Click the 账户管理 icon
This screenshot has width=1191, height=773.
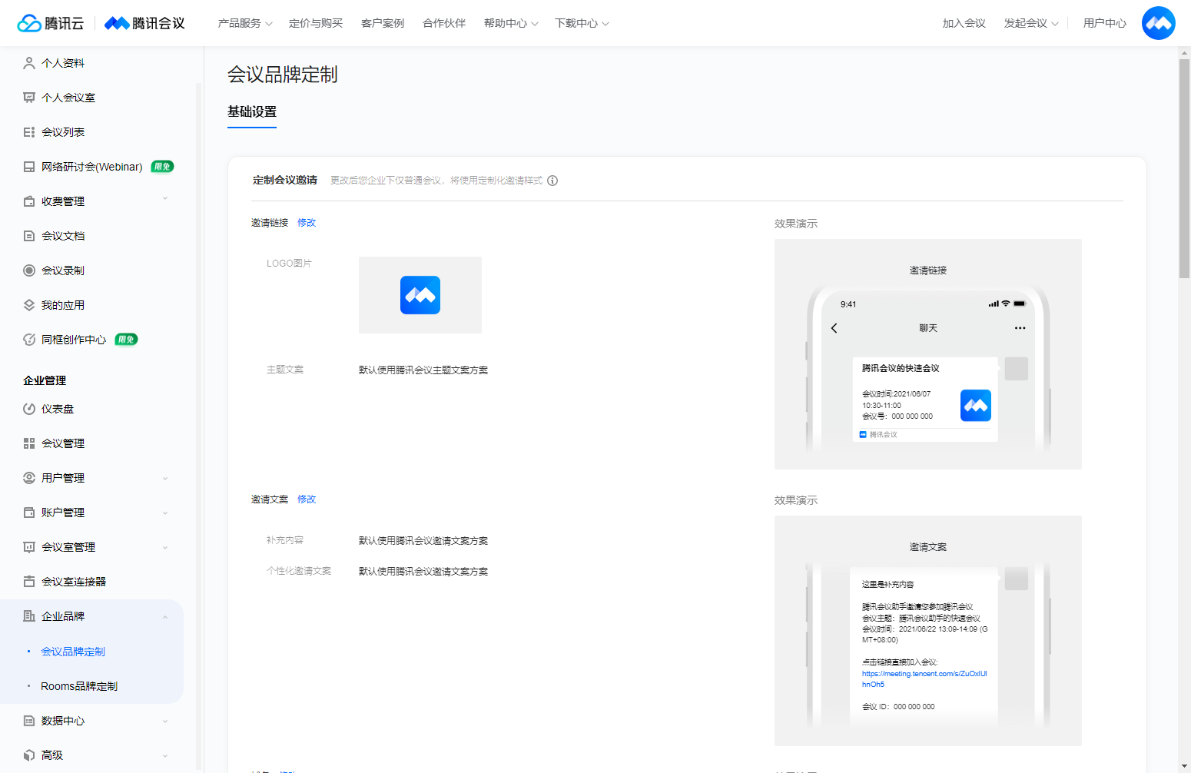pos(29,513)
